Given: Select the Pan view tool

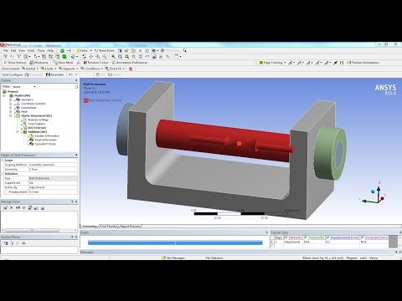Looking at the screenshot, I should pyautogui.click(x=90, y=57).
